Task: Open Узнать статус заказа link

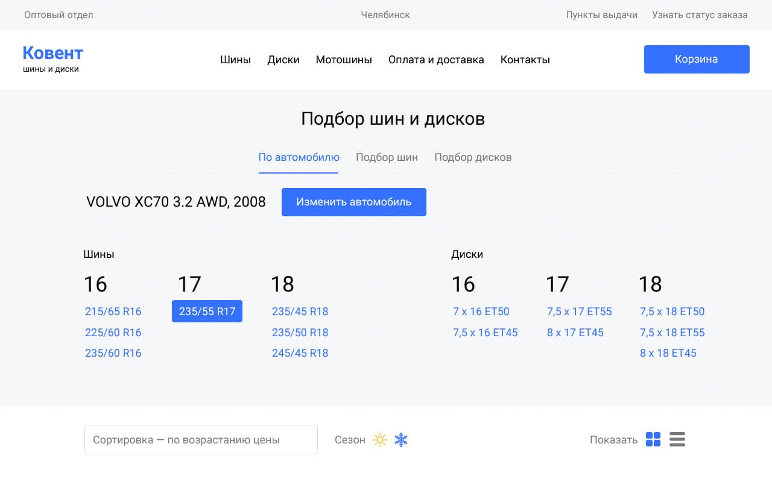Action: pyautogui.click(x=700, y=14)
